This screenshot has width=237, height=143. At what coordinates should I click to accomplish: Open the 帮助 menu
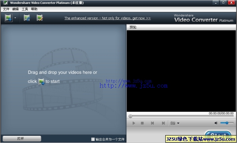(34, 9)
